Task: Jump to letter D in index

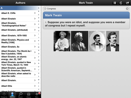Action: (x=39, y=18)
